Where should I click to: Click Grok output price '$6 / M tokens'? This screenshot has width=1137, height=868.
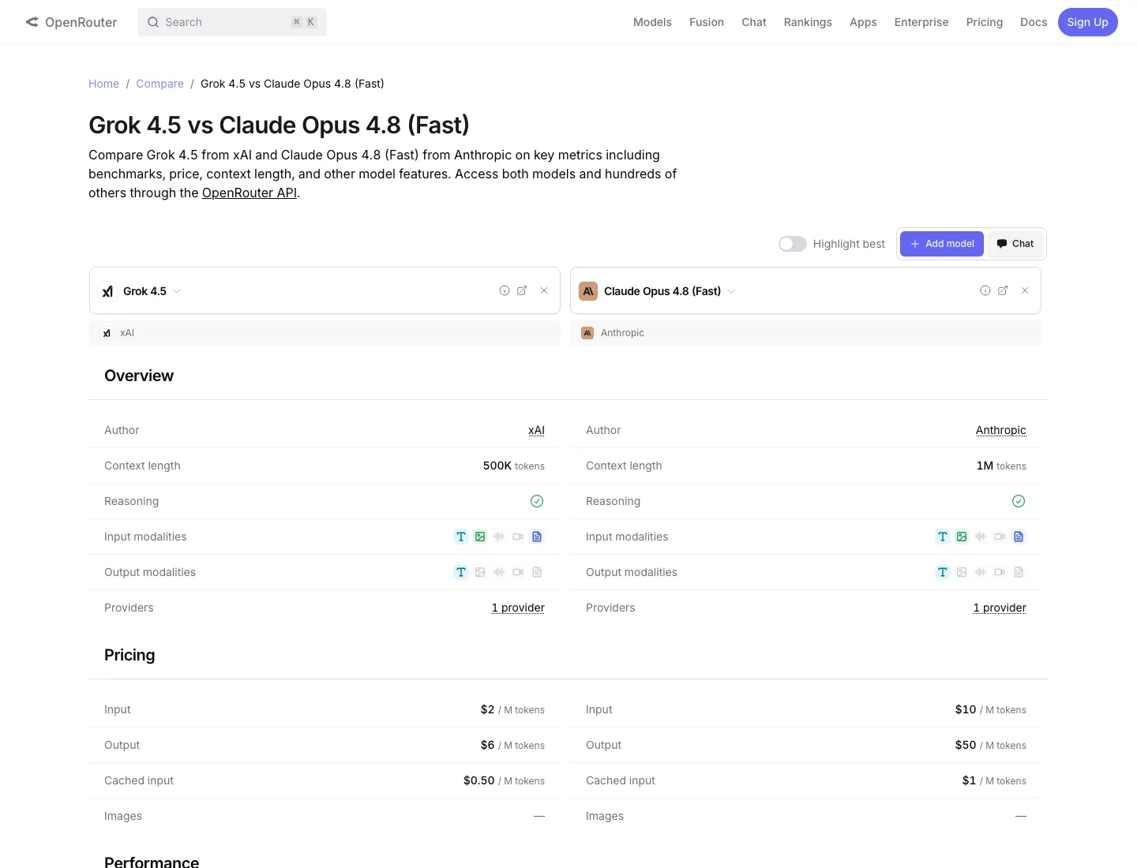pyautogui.click(x=512, y=745)
